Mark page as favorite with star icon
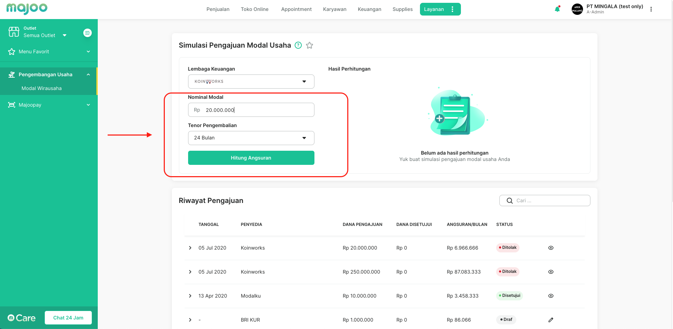This screenshot has height=329, width=673. [310, 45]
